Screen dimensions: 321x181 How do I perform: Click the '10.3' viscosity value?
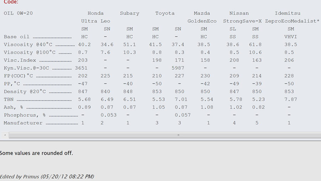[129, 52]
